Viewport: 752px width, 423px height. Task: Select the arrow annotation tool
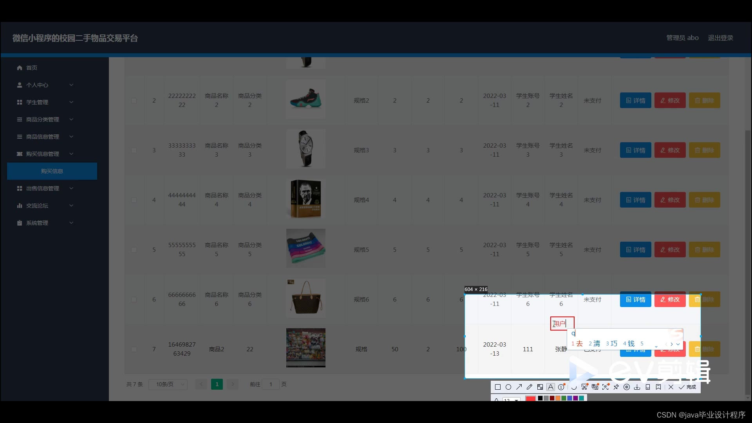tap(519, 387)
